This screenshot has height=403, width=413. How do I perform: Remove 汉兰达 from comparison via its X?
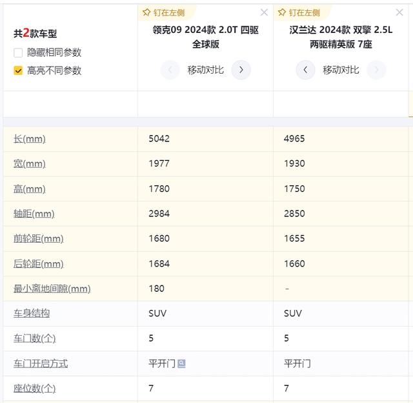point(399,12)
